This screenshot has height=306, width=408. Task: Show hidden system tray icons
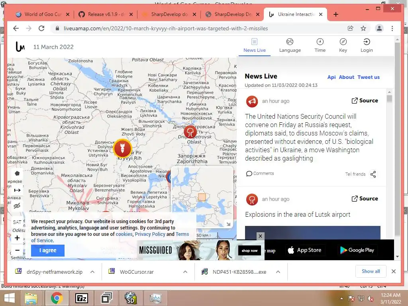(x=341, y=298)
